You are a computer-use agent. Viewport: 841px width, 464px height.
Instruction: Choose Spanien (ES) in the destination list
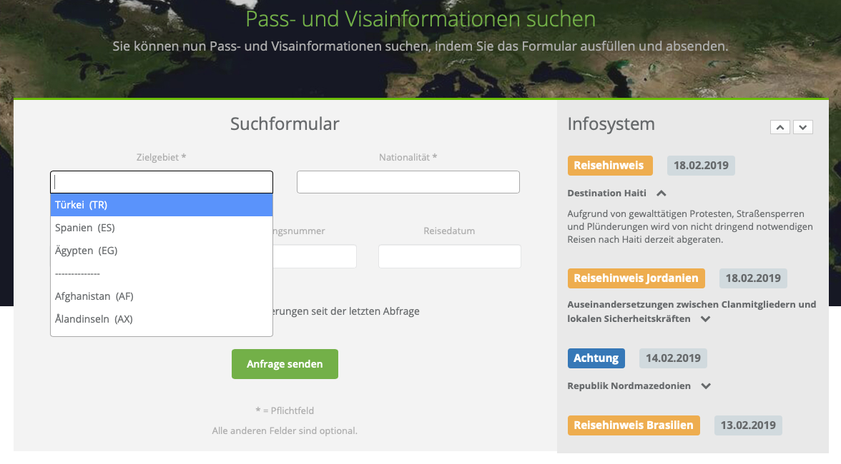pyautogui.click(x=162, y=228)
